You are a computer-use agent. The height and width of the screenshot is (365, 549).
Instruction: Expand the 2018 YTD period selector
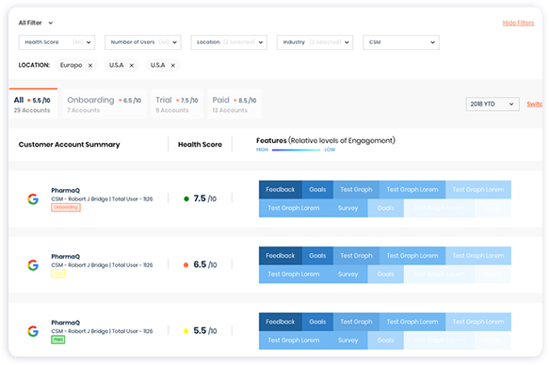(x=492, y=104)
